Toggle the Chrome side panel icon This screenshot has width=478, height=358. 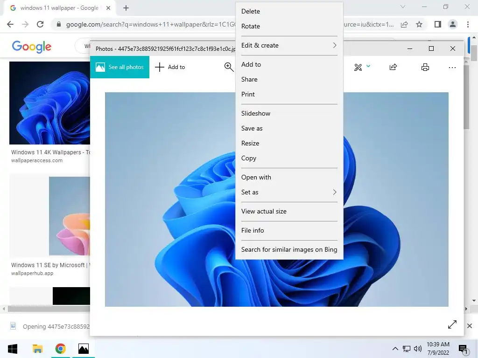(438, 24)
